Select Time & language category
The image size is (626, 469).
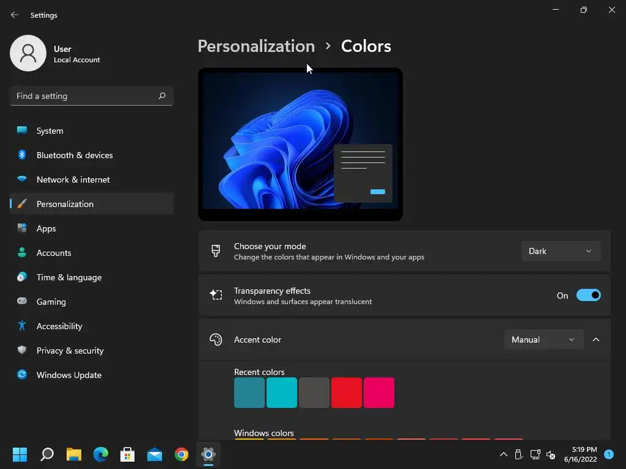pos(92,277)
